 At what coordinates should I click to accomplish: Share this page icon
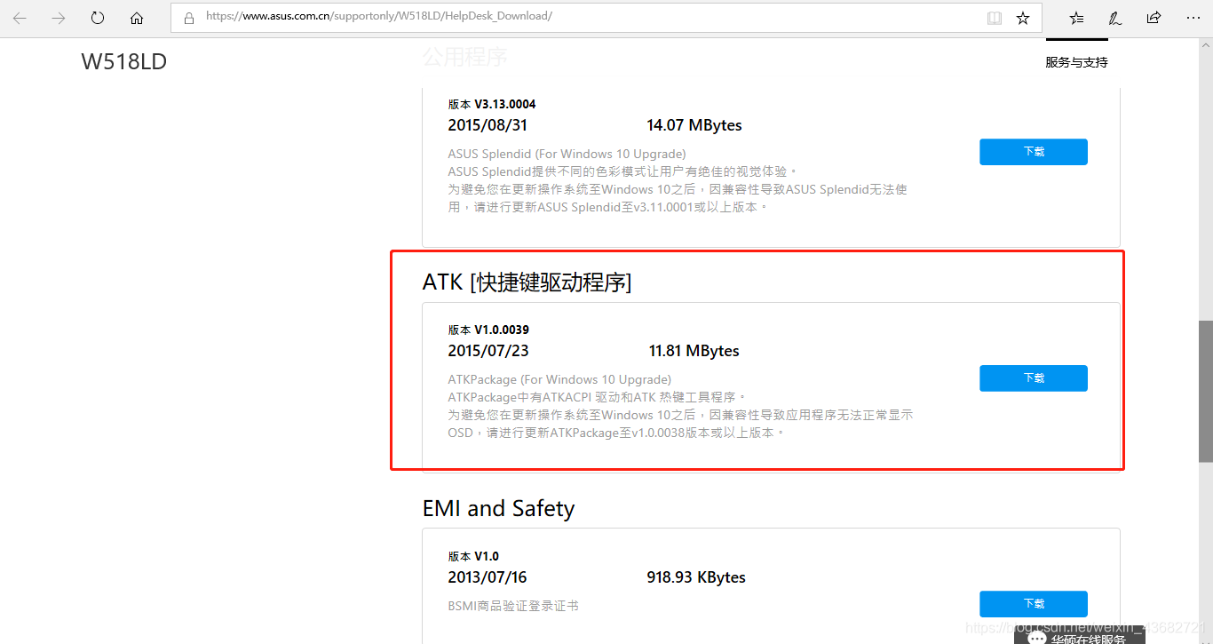[x=1154, y=18]
